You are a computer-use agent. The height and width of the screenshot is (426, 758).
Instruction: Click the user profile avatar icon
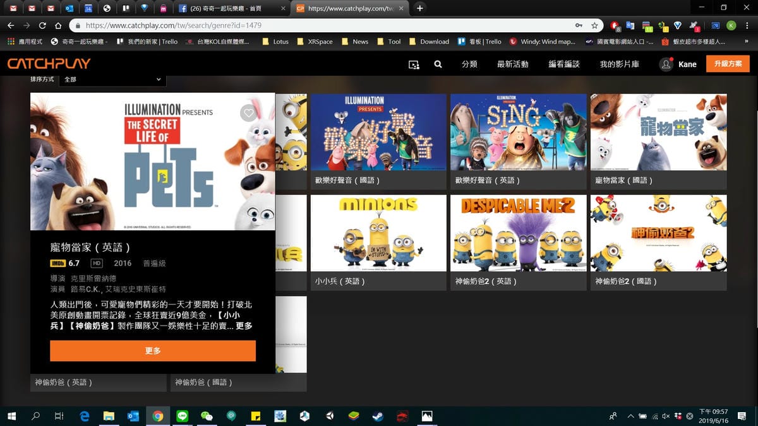pos(666,64)
